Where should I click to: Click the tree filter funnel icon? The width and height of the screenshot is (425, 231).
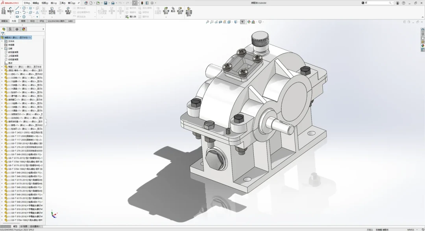(3, 33)
